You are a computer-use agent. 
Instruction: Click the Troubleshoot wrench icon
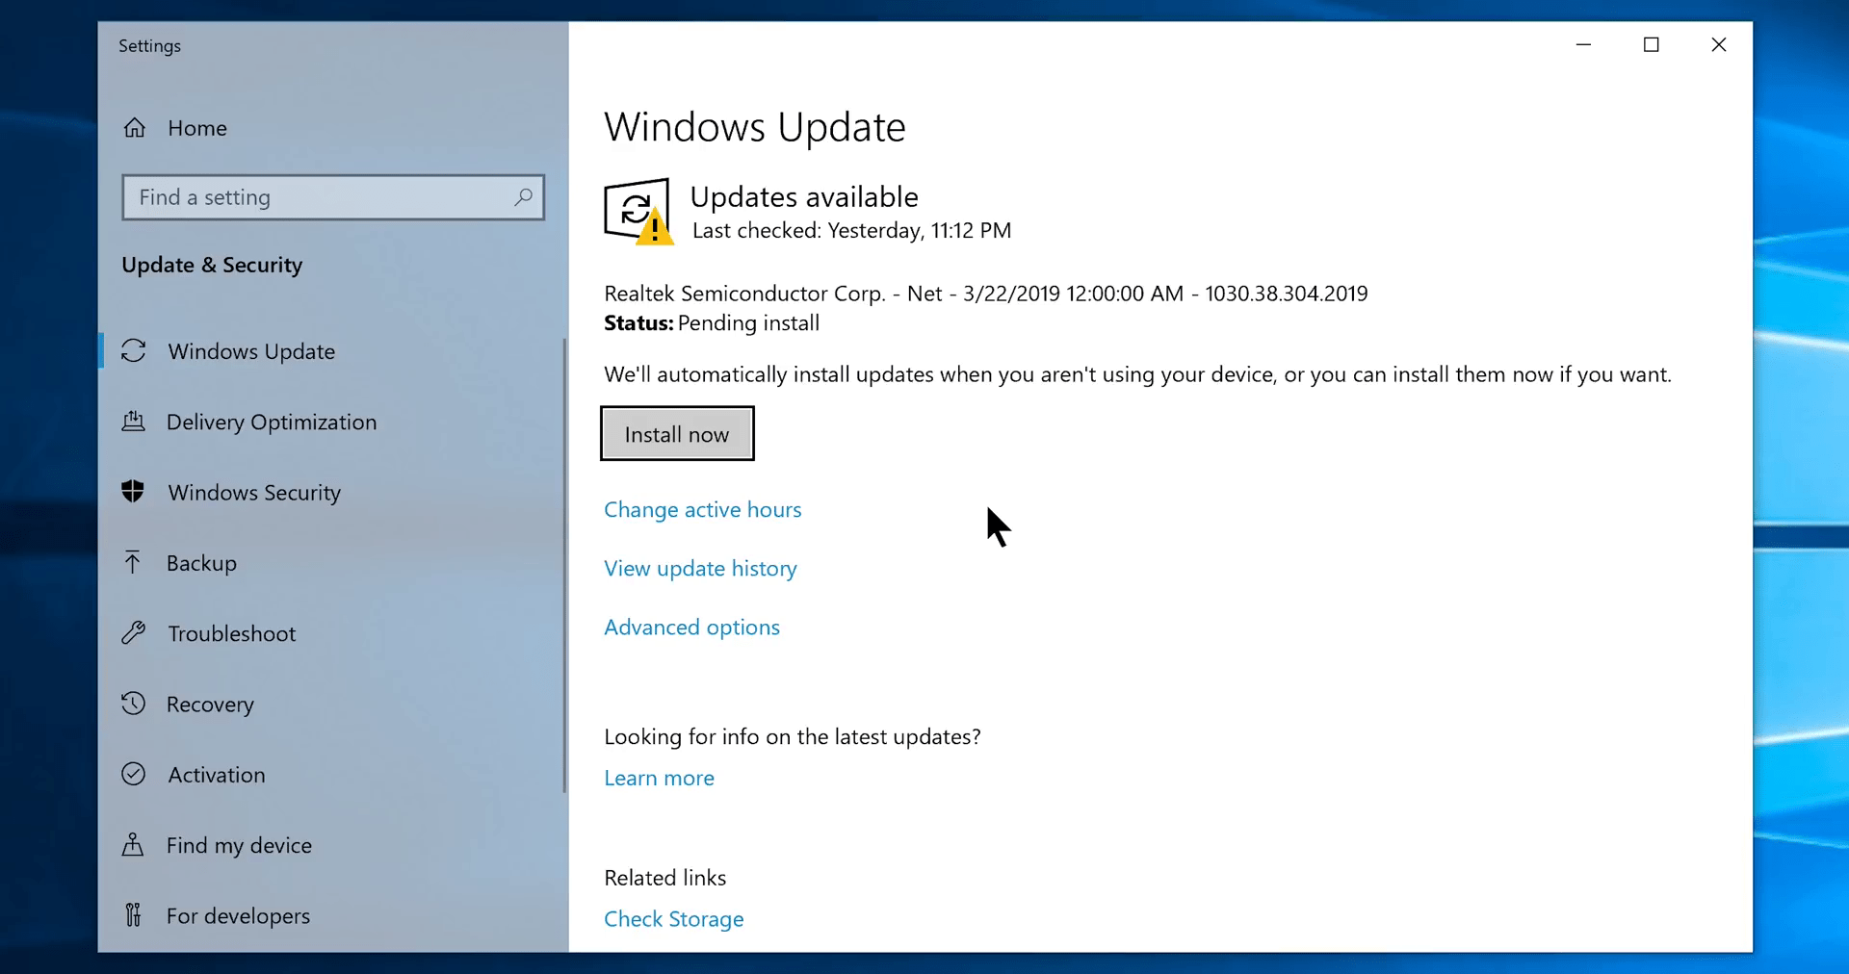coord(134,632)
